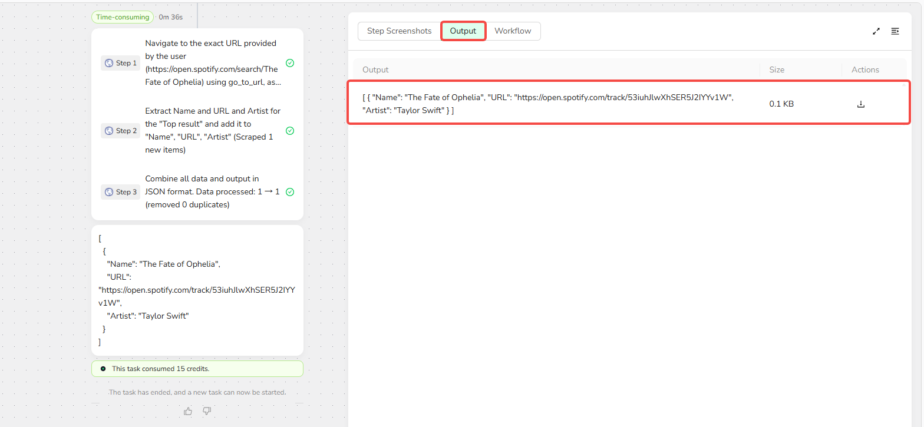Viewport: 924px width, 427px height.
Task: Click the green checkmark for Step 1
Action: [x=290, y=63]
